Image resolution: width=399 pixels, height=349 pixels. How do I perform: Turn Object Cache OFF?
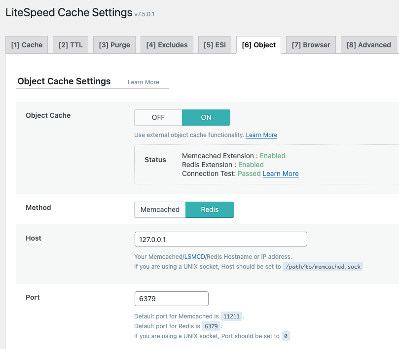[158, 117]
